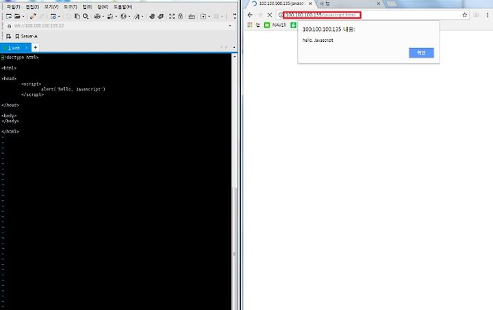Click the session Properties icon in the toolbar
Screen dimensions: 493x310
[x=53, y=16]
